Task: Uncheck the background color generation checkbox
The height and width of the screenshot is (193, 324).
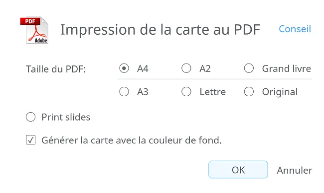Action: [x=30, y=140]
